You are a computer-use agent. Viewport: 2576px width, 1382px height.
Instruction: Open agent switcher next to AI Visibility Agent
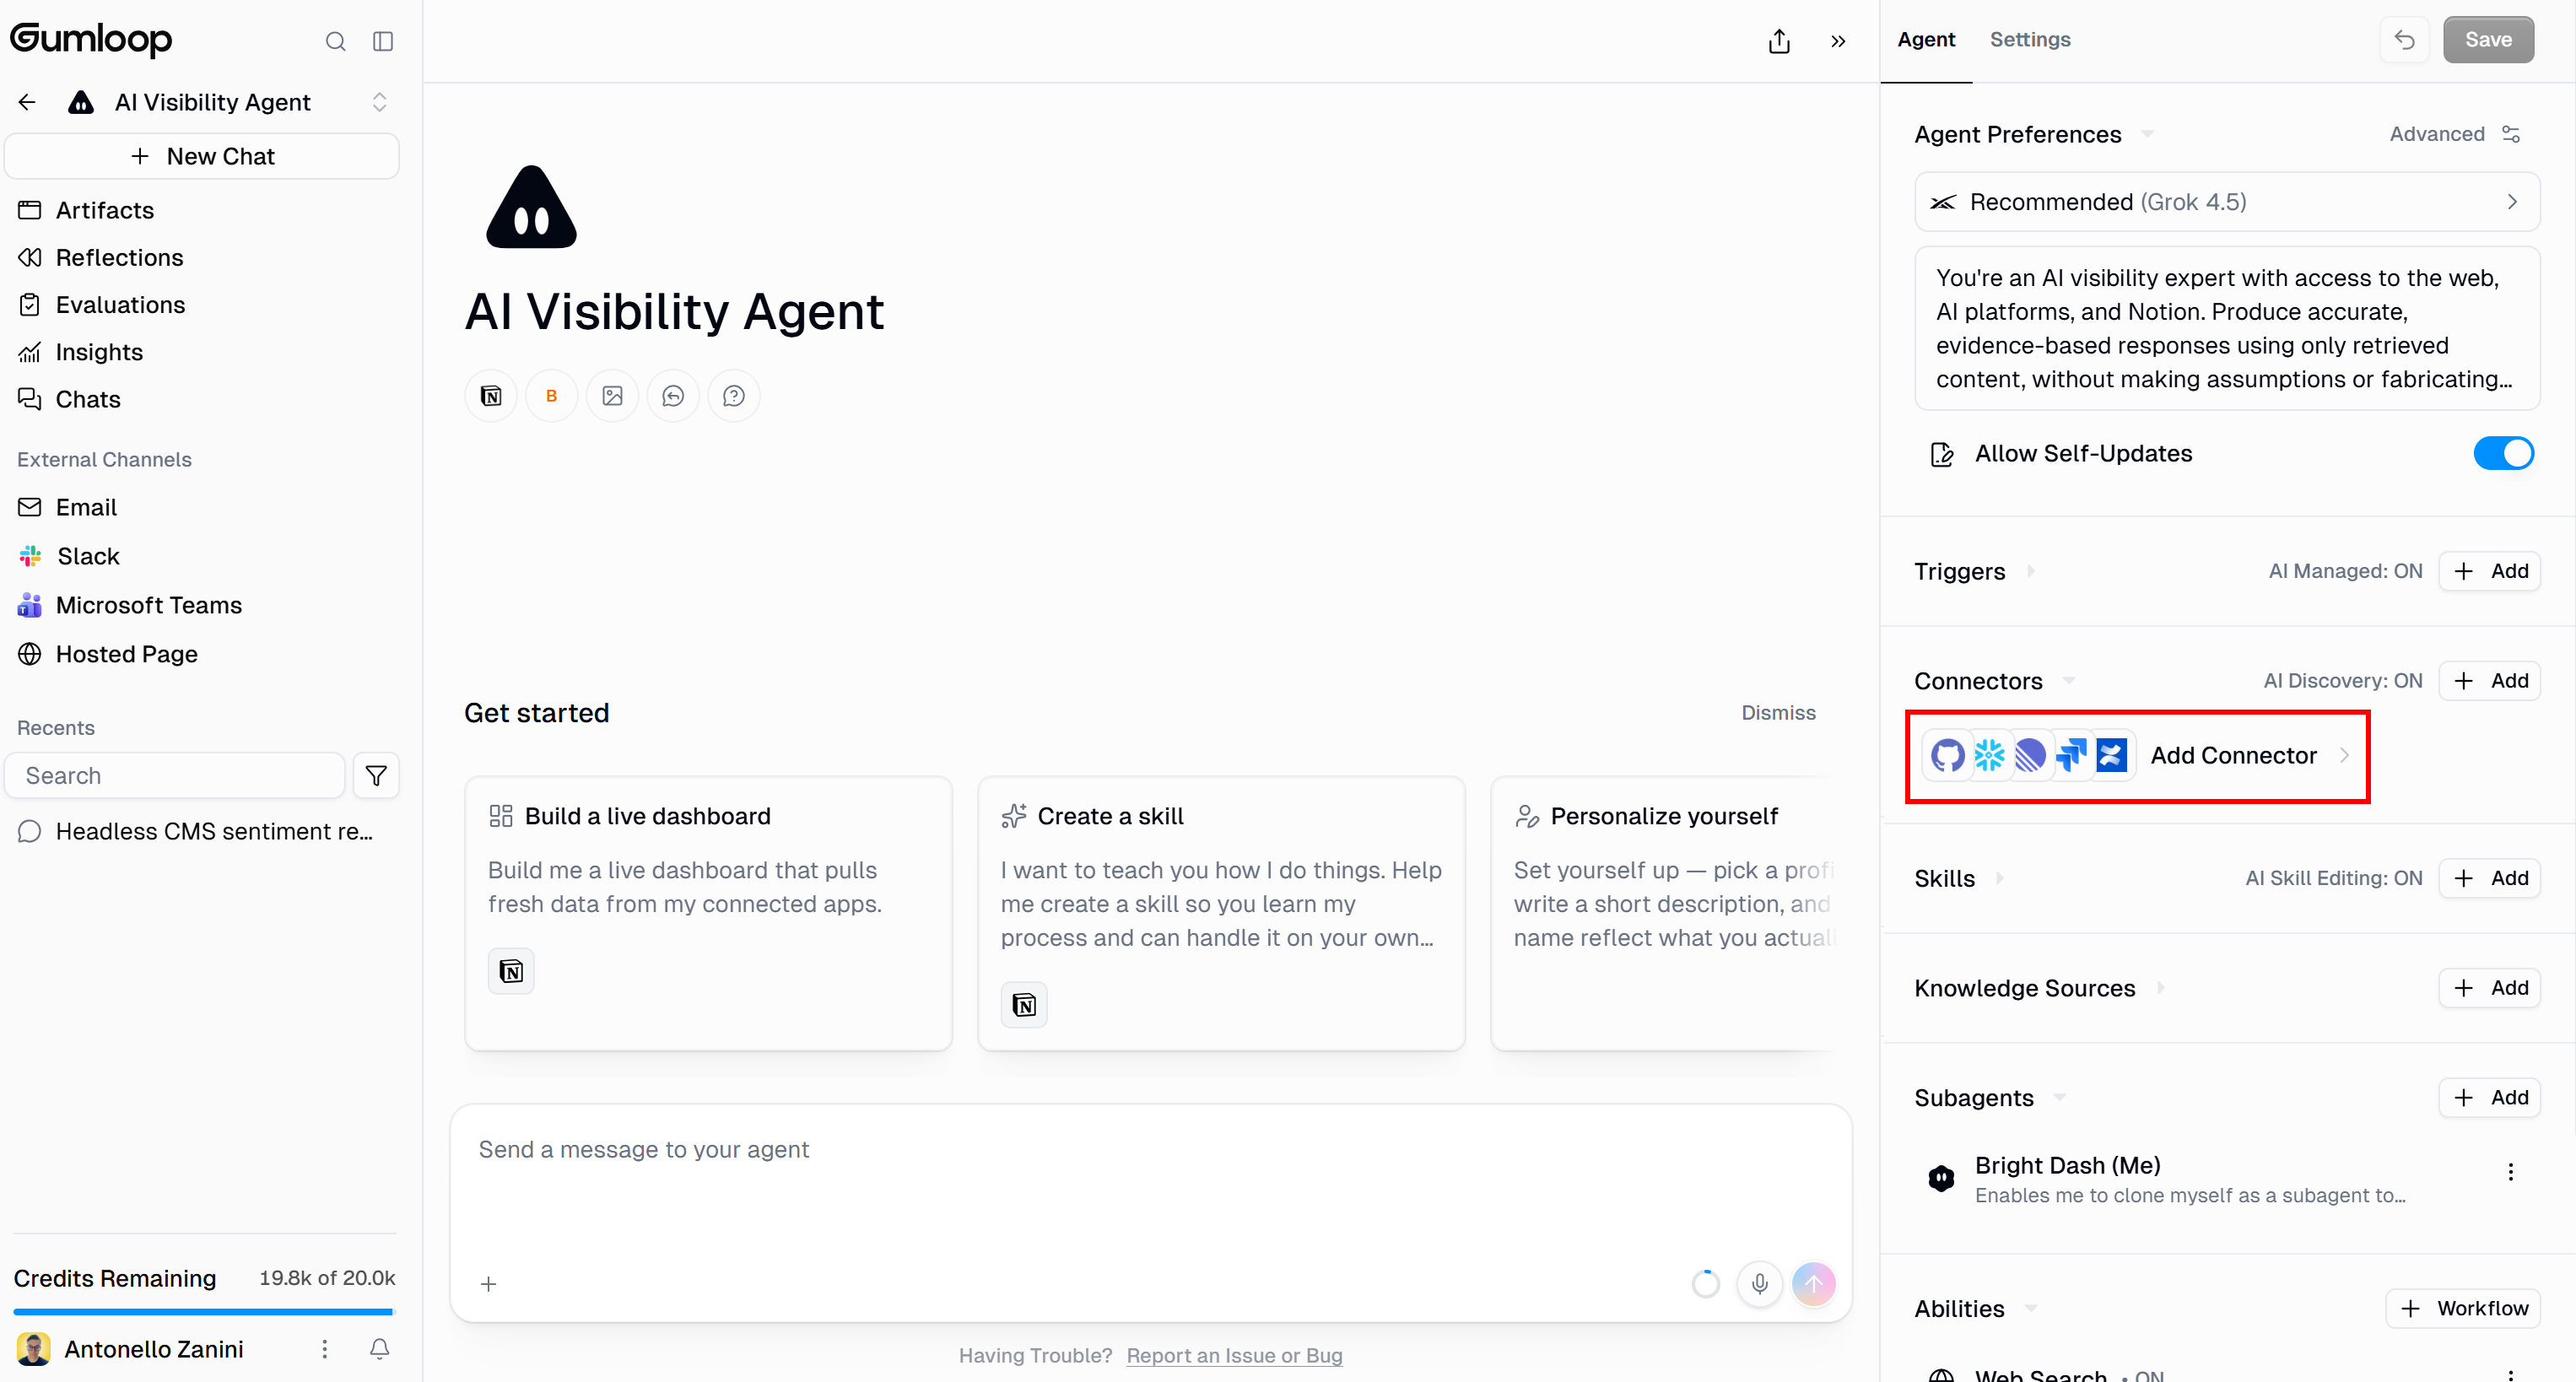(379, 102)
